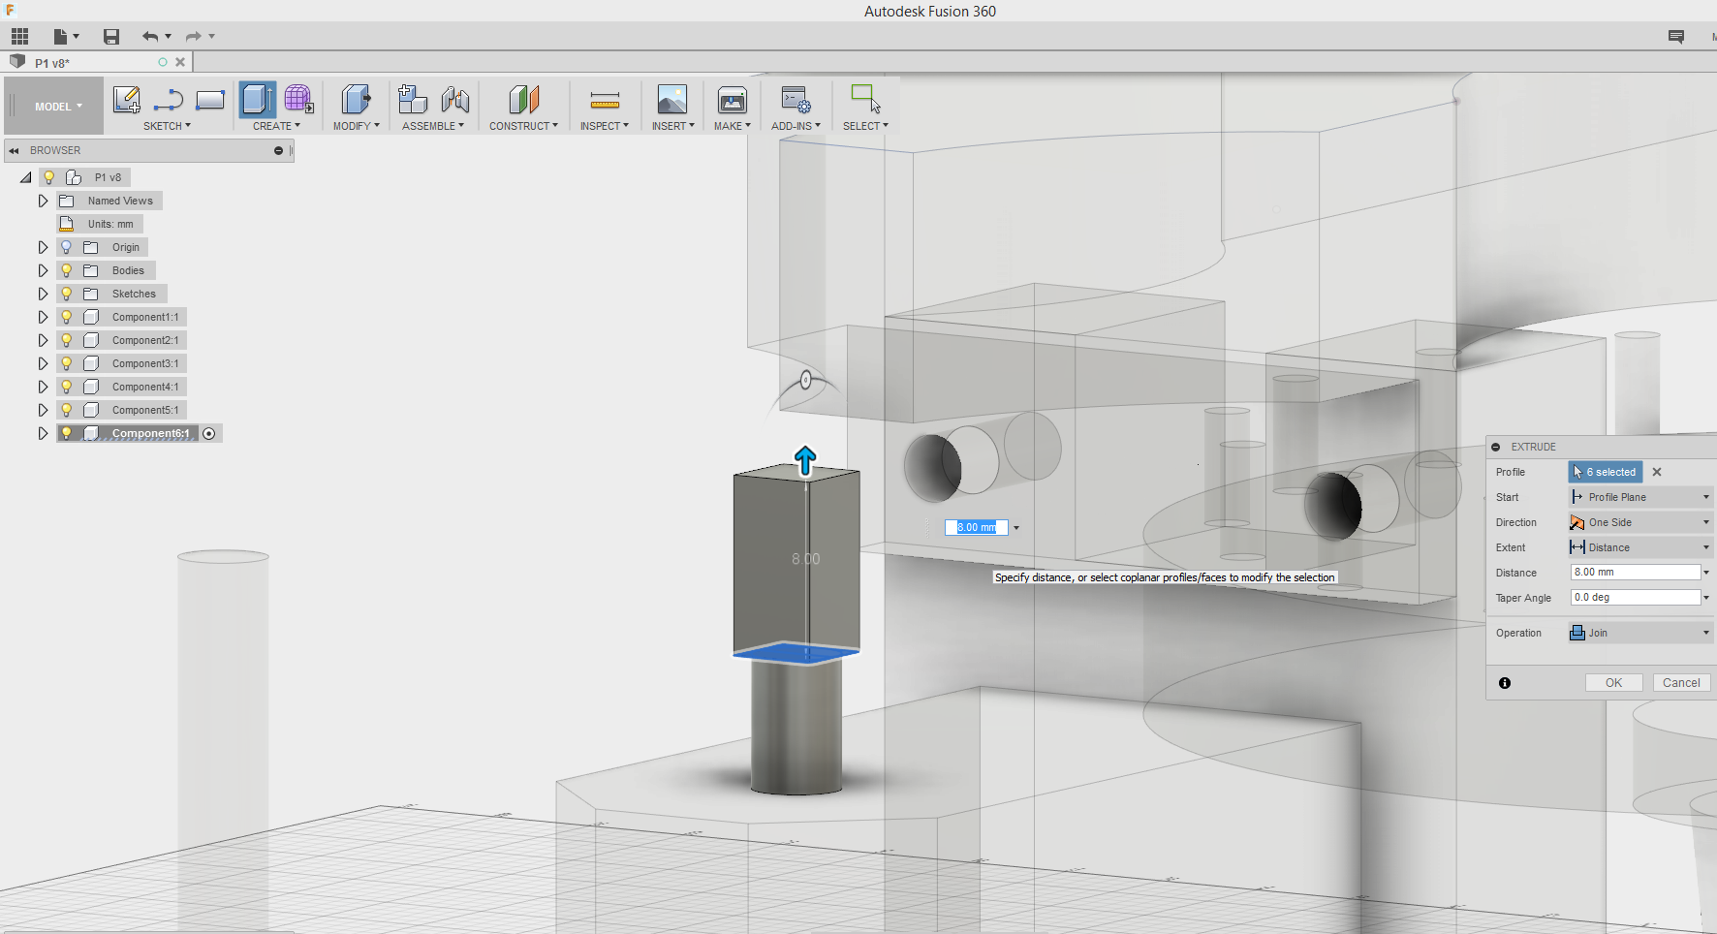
Task: Select the Create Sketch tool
Action: pyautogui.click(x=127, y=99)
